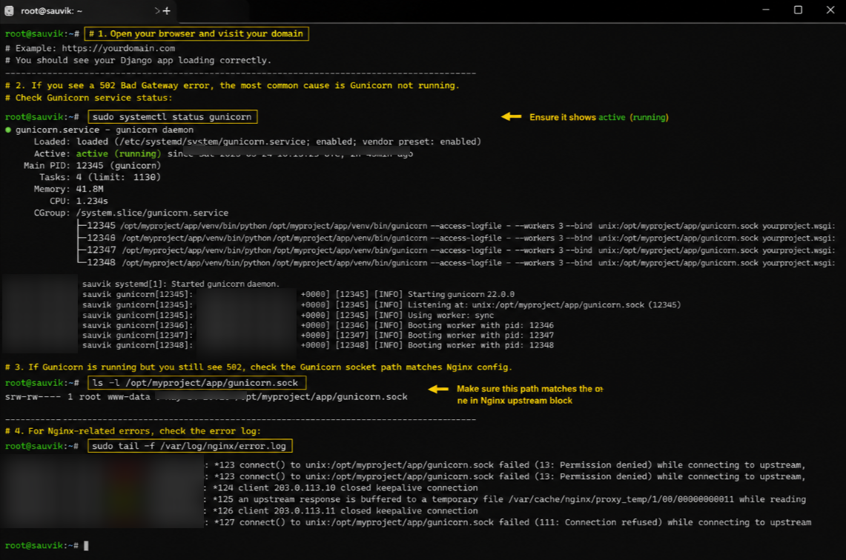Click 'Starting gunicorn 22.0.0' log line
Screen dimensions: 846x560
coord(298,294)
